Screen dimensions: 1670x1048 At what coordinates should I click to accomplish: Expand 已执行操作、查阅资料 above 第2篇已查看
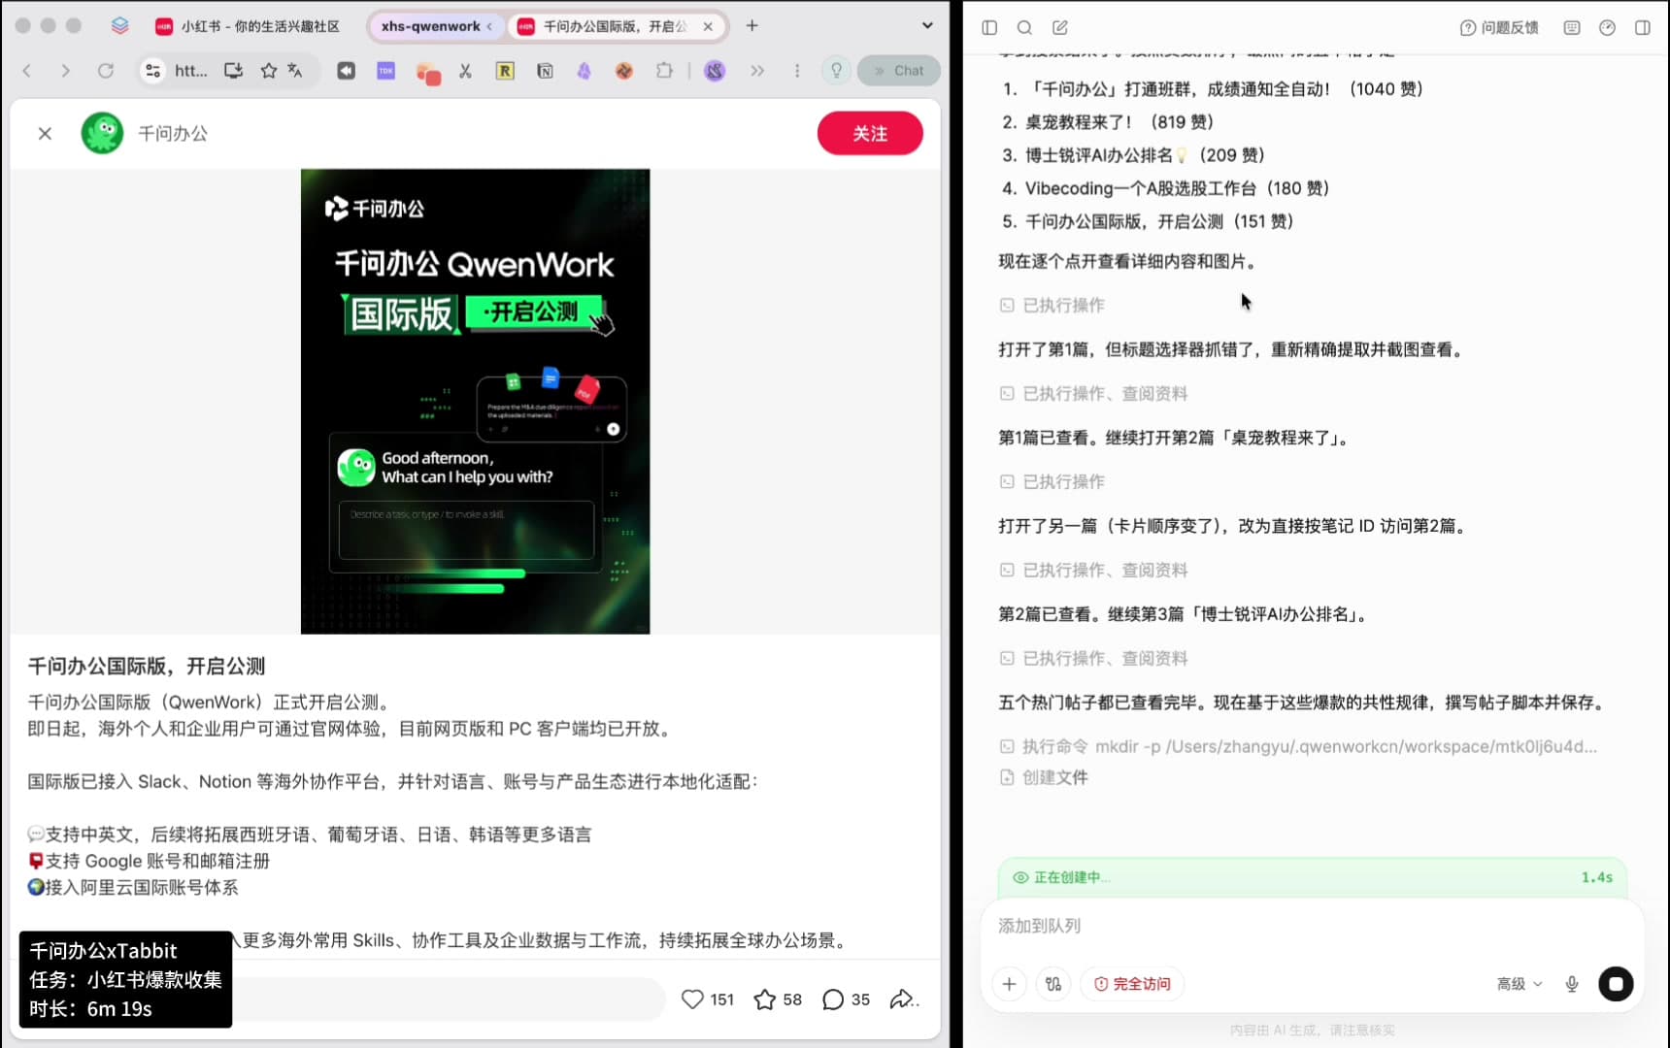point(1094,571)
